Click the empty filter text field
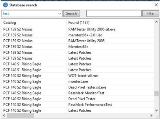 (x=114, y=13)
